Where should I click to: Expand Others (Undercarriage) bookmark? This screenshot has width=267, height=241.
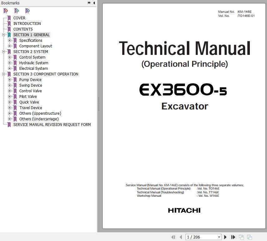(x=10, y=119)
